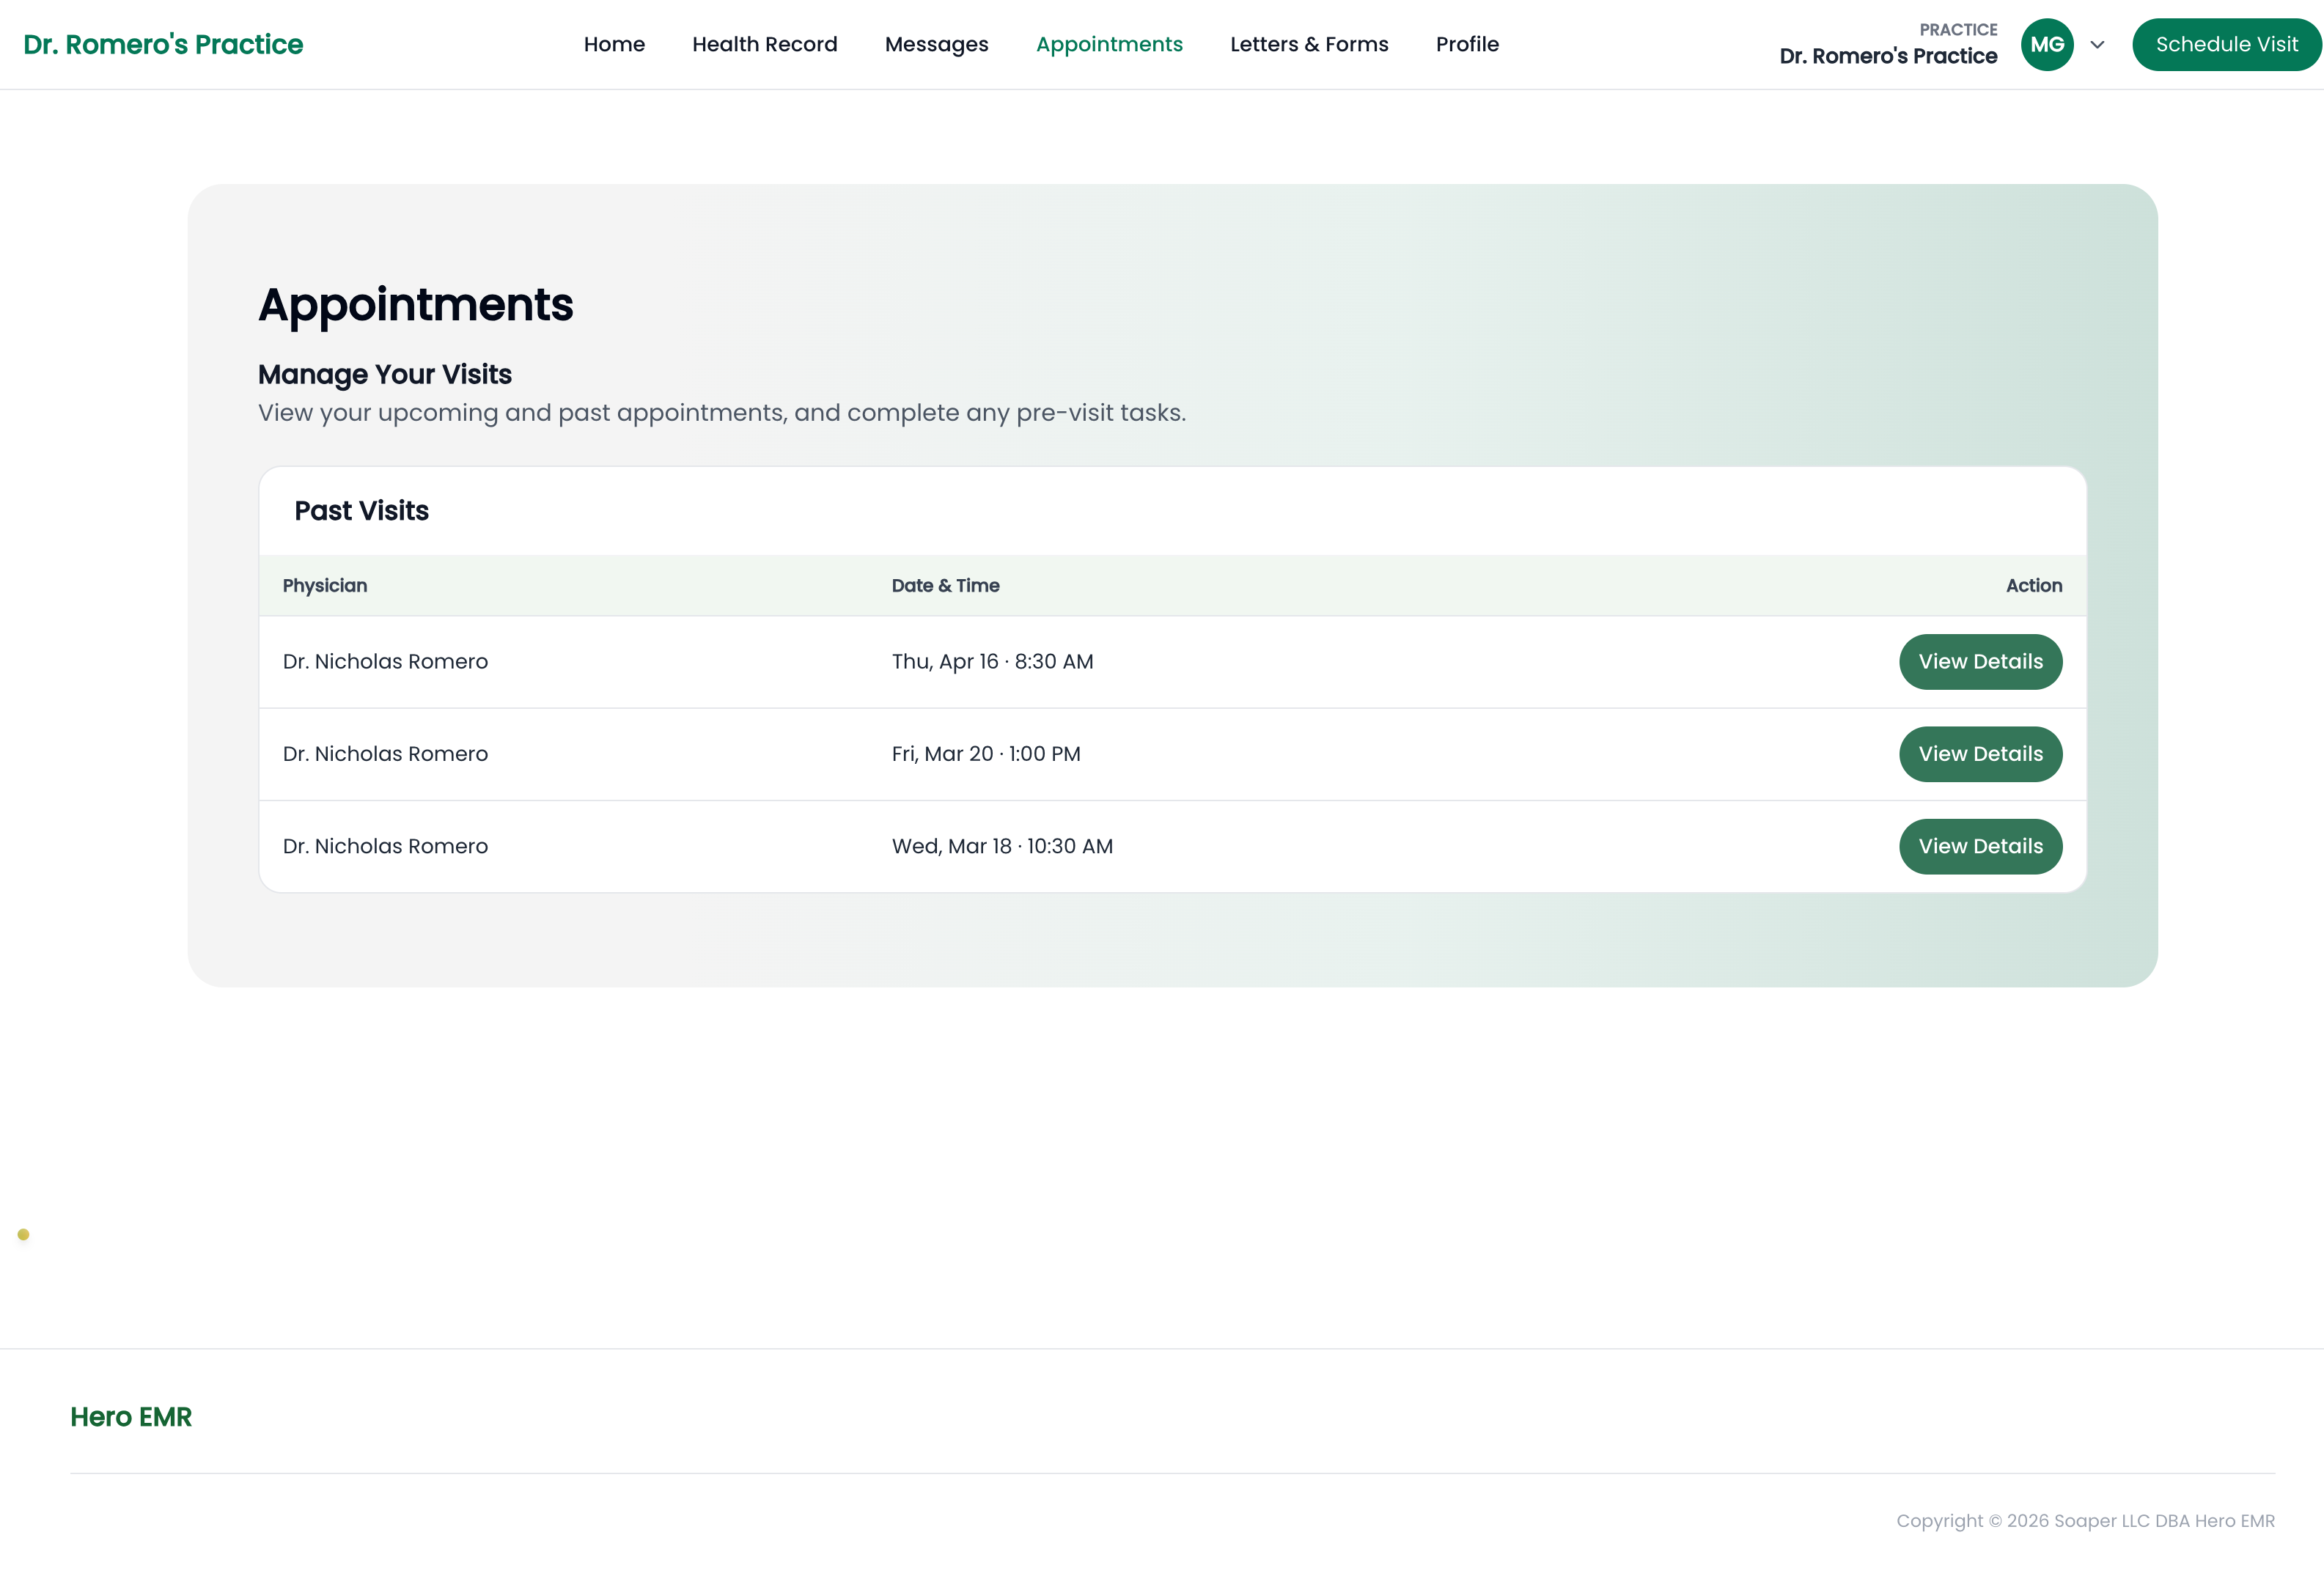
Task: Click the Manage Your Visits subheading
Action: click(x=385, y=374)
